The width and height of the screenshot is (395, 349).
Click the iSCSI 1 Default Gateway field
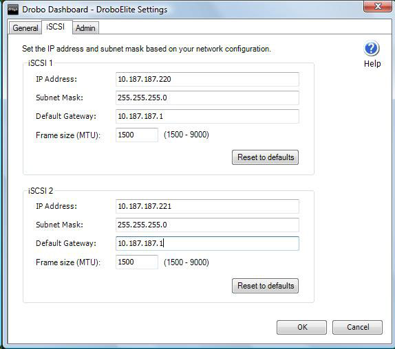207,116
